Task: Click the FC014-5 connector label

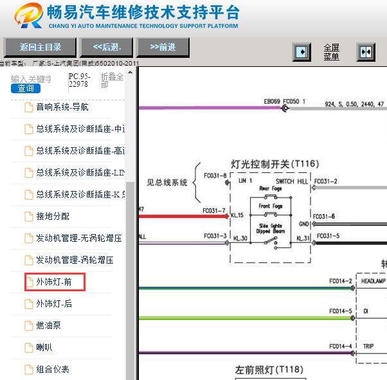Action: pyautogui.click(x=341, y=311)
